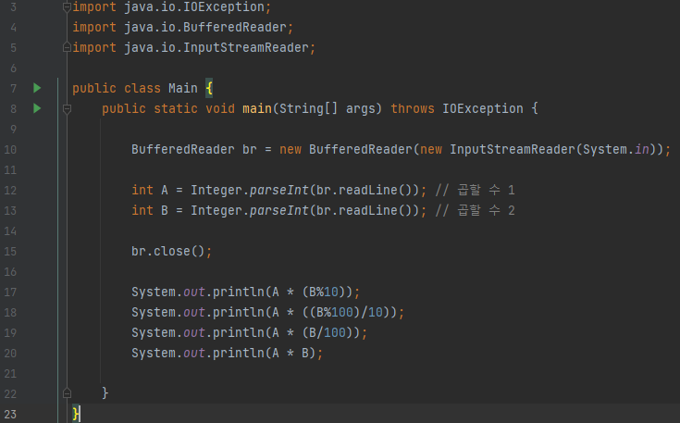The height and width of the screenshot is (423, 680).
Task: Click import java.io.IOException text
Action: 172,6
